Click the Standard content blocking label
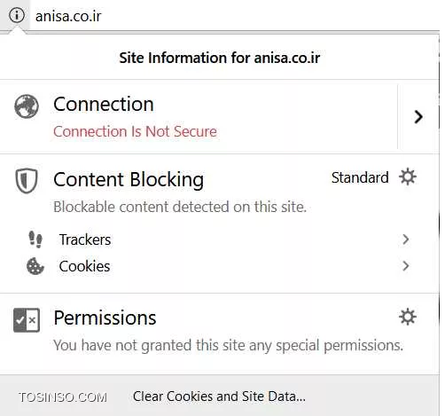Screen dimensions: 445x416 click(x=360, y=177)
